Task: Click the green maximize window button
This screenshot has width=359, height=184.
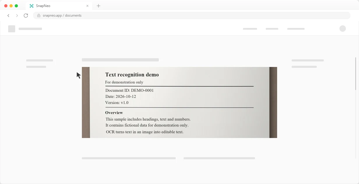Action: pos(16,6)
